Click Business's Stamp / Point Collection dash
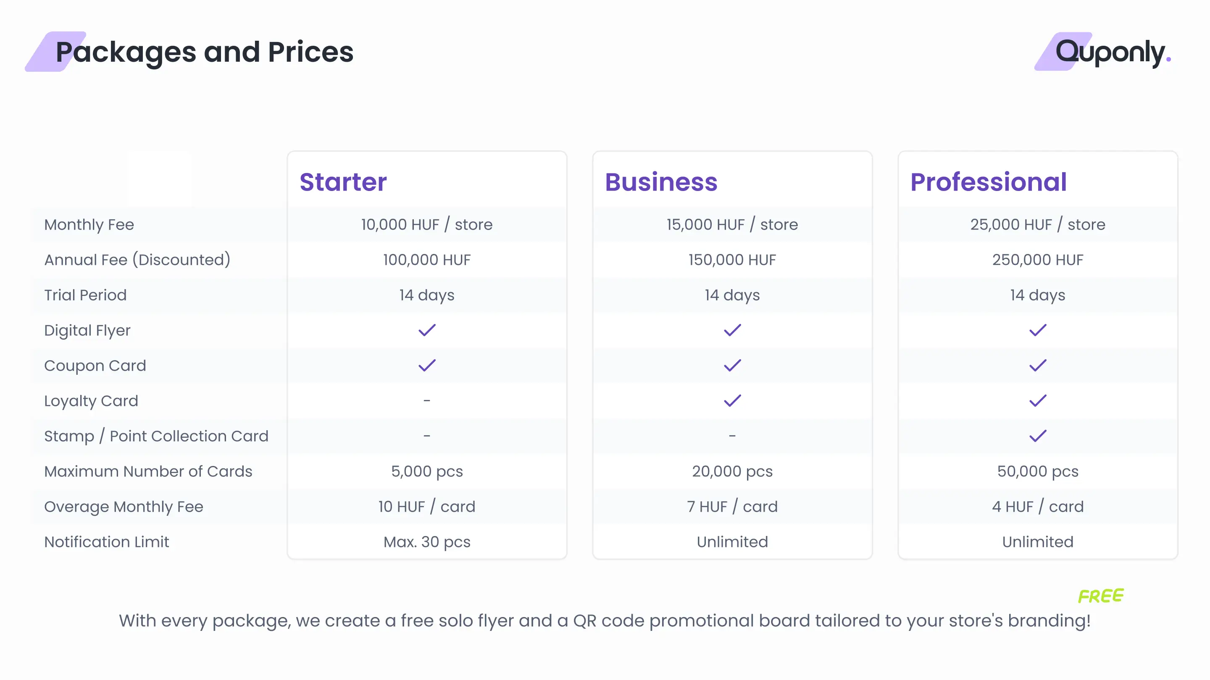This screenshot has height=680, width=1210. pos(732,436)
